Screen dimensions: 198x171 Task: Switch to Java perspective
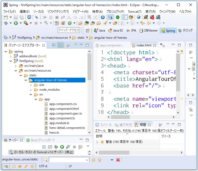[x=99, y=30]
